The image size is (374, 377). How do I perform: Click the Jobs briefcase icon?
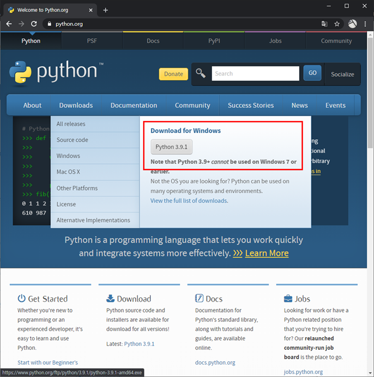(288, 298)
